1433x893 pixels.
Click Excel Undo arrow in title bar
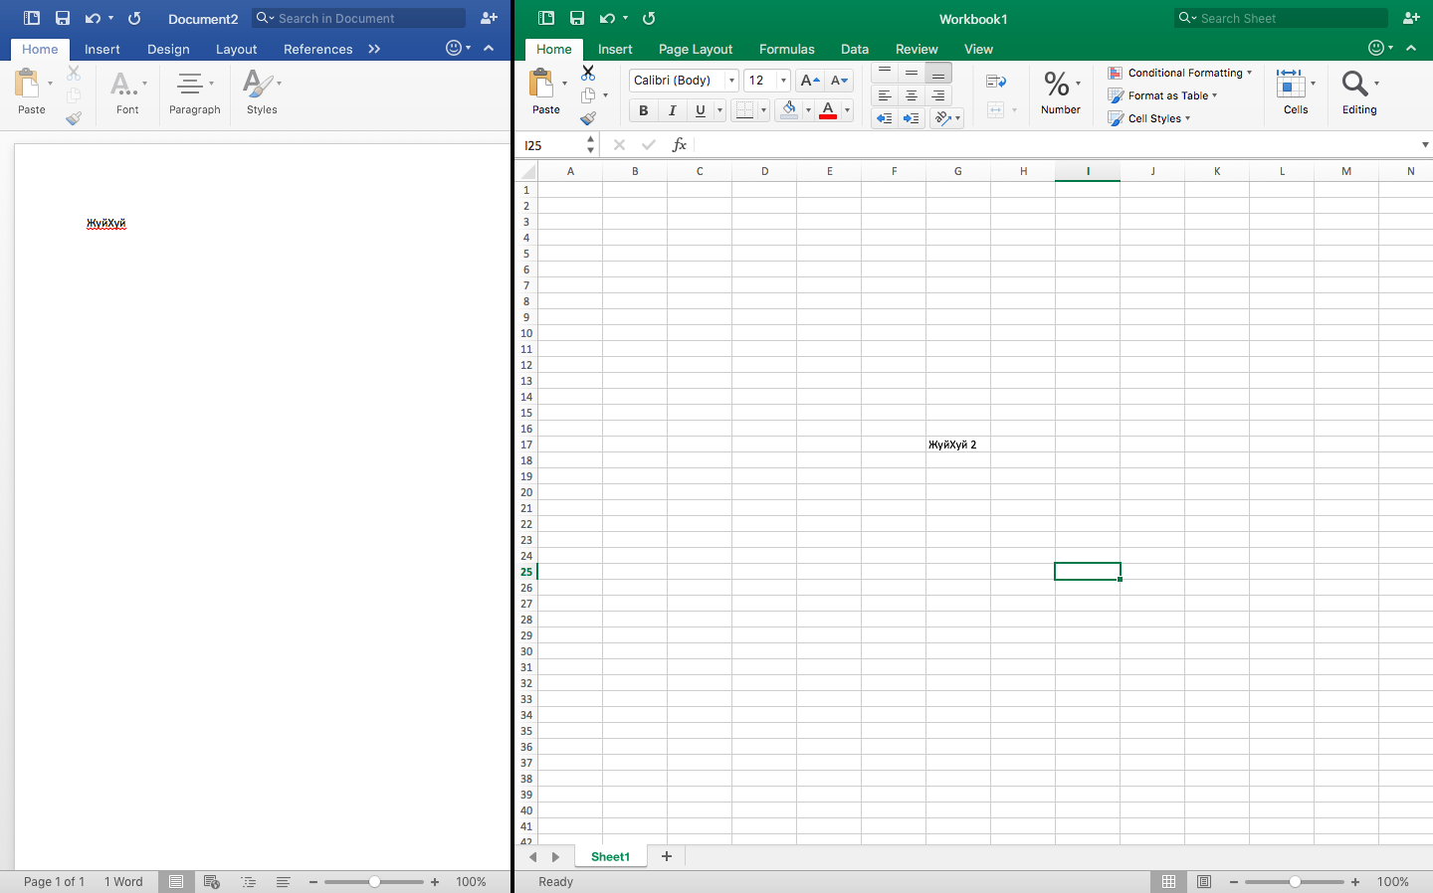point(607,18)
